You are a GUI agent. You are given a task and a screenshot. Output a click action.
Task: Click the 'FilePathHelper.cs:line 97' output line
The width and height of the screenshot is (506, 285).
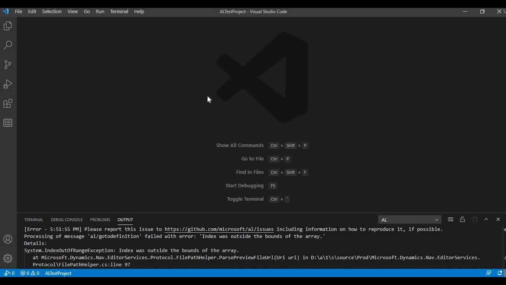[81, 265]
